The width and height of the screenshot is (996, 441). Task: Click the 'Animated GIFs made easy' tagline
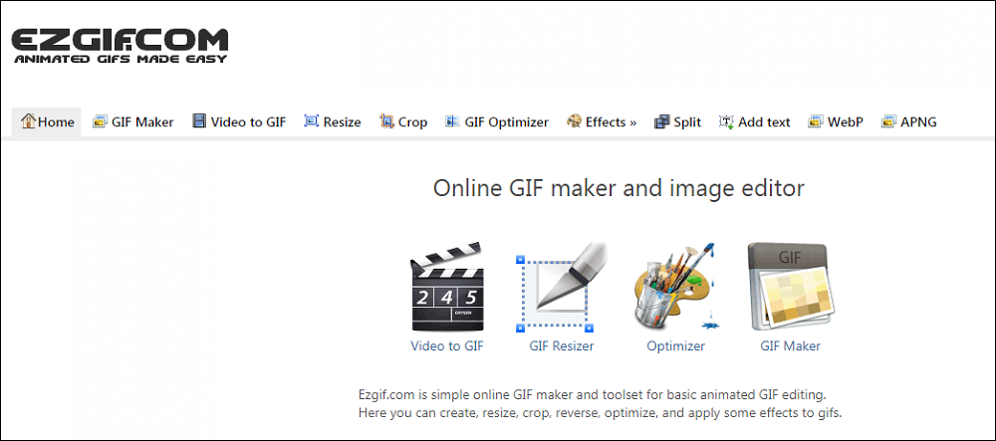pos(121,59)
